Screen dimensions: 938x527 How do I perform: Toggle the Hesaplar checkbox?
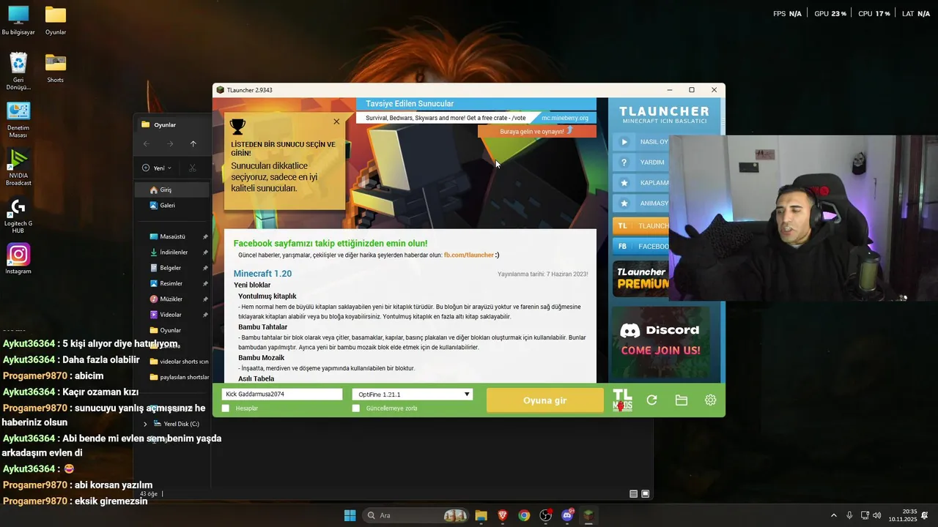226,408
